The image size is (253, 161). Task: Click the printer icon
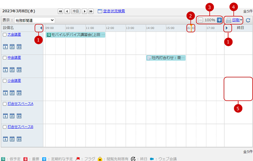(228, 20)
